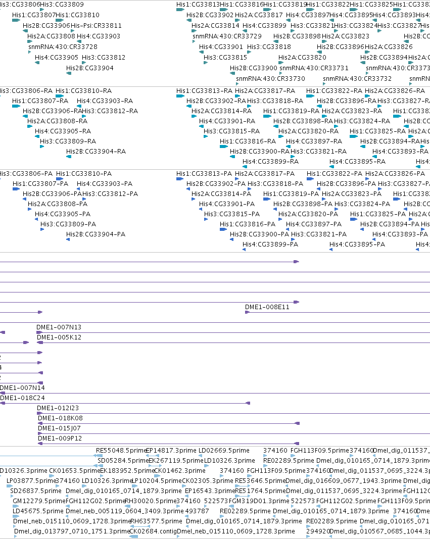Click the His3:CG33812 gene label
The width and height of the screenshot is (430, 539).
pyautogui.click(x=104, y=58)
